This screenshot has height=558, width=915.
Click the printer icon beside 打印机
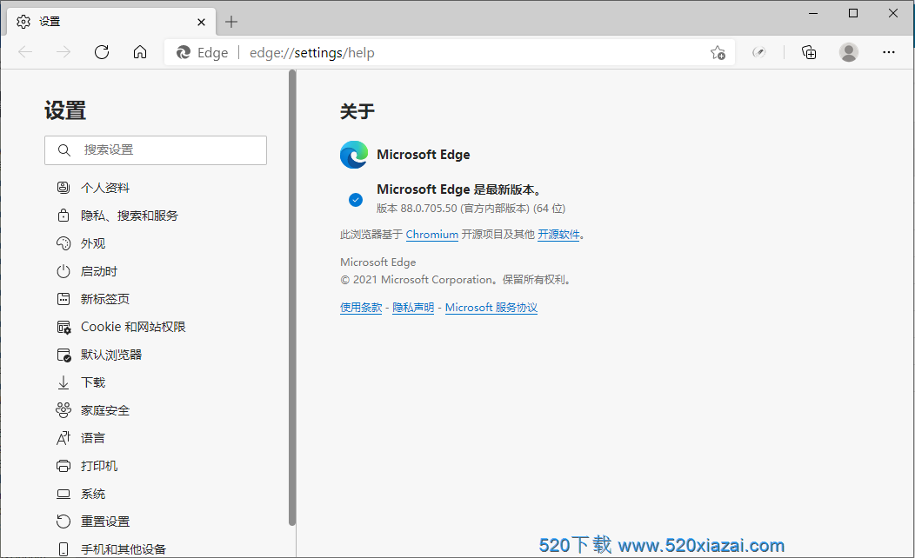(63, 466)
